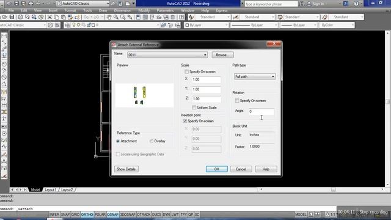Click Show Details button

[126, 169]
